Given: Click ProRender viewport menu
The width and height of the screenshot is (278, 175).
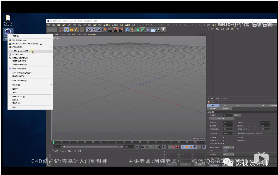Looking at the screenshot, I should coord(92,35).
